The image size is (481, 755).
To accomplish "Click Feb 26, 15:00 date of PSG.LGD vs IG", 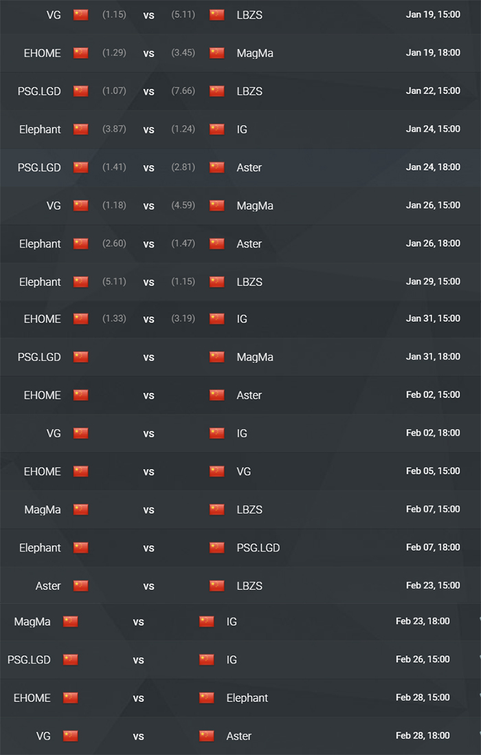I will coord(423,659).
